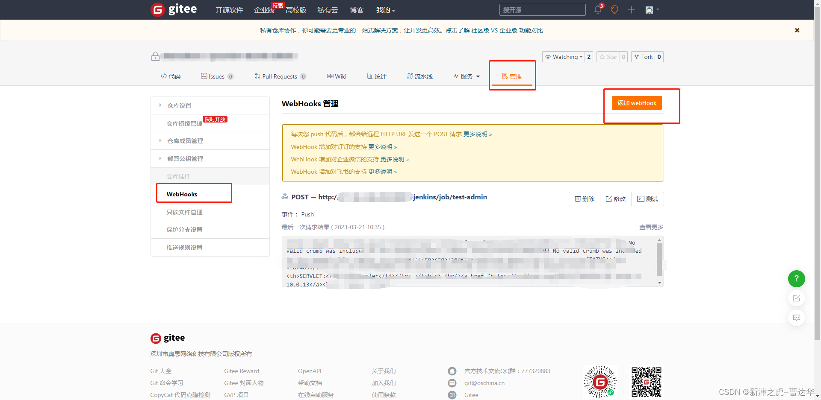Open the OpenAPI footer link

[x=310, y=371]
